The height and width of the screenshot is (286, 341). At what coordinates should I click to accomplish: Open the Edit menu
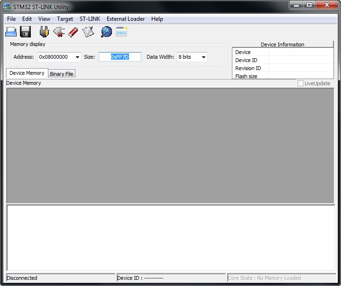pyautogui.click(x=27, y=19)
